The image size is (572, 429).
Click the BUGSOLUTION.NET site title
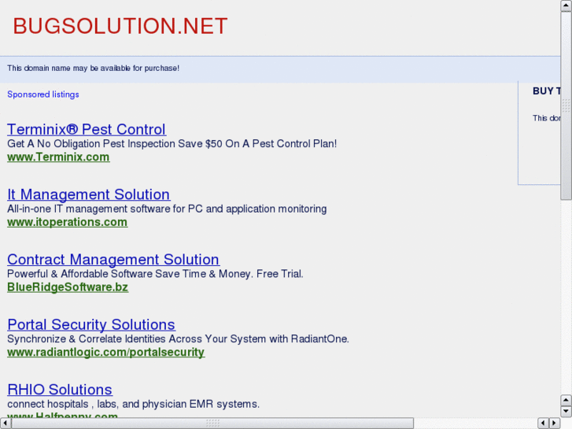click(120, 26)
